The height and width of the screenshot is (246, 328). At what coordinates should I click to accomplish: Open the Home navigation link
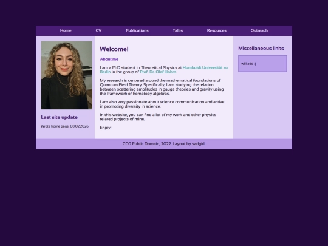(x=66, y=30)
